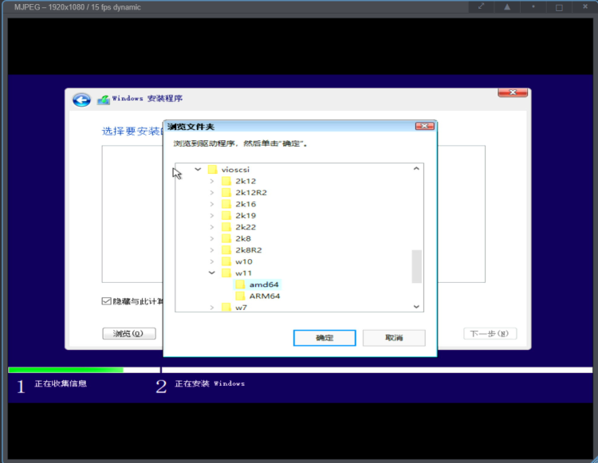Toggle the hide incompatible drivers checkbox
This screenshot has width=598, height=463.
pos(106,301)
